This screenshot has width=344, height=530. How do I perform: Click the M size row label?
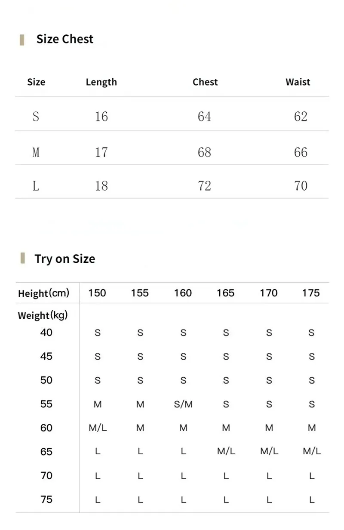coord(36,152)
